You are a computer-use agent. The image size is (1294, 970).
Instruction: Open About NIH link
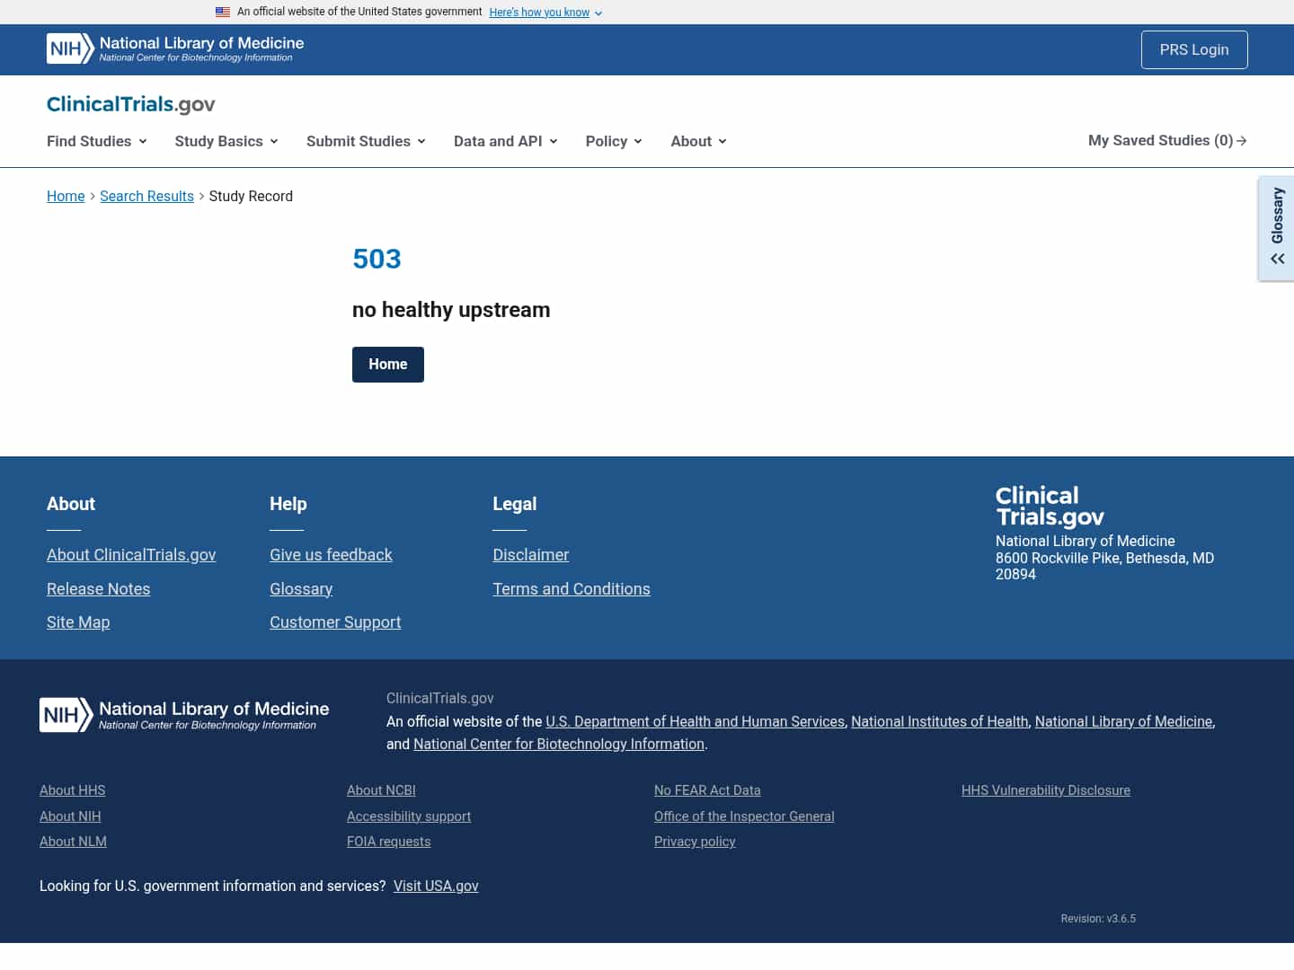pyautogui.click(x=70, y=816)
